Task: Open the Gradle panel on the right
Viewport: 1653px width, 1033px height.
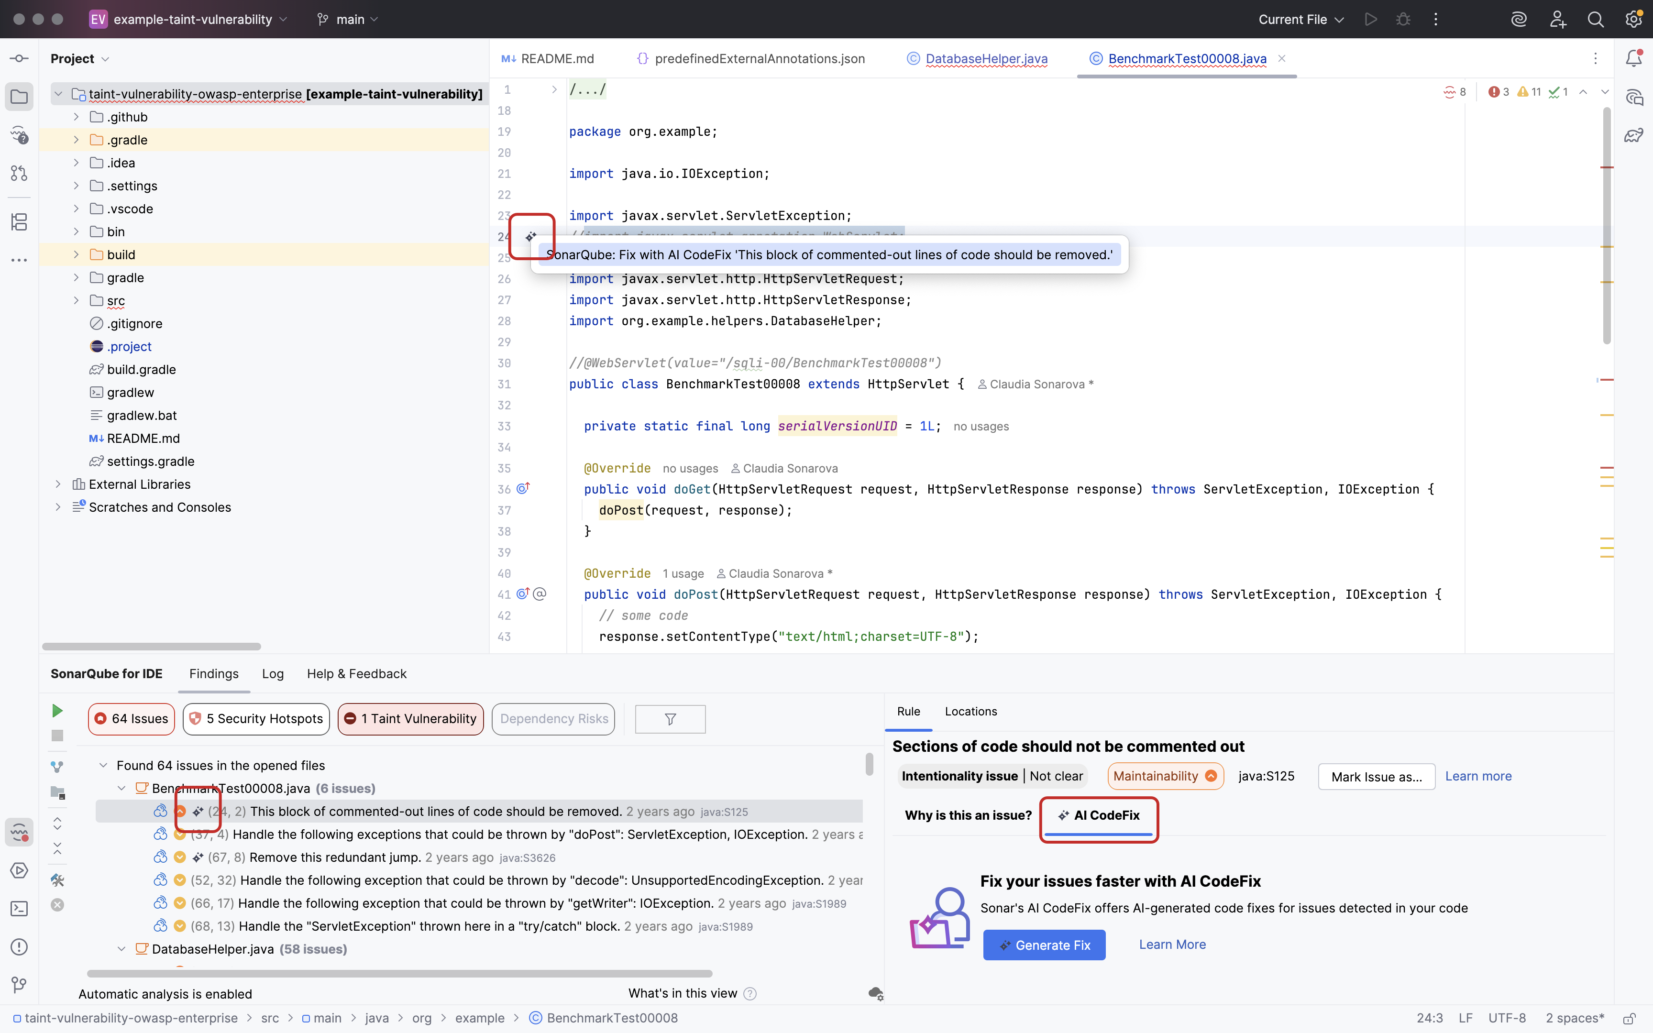Action: coord(1634,134)
